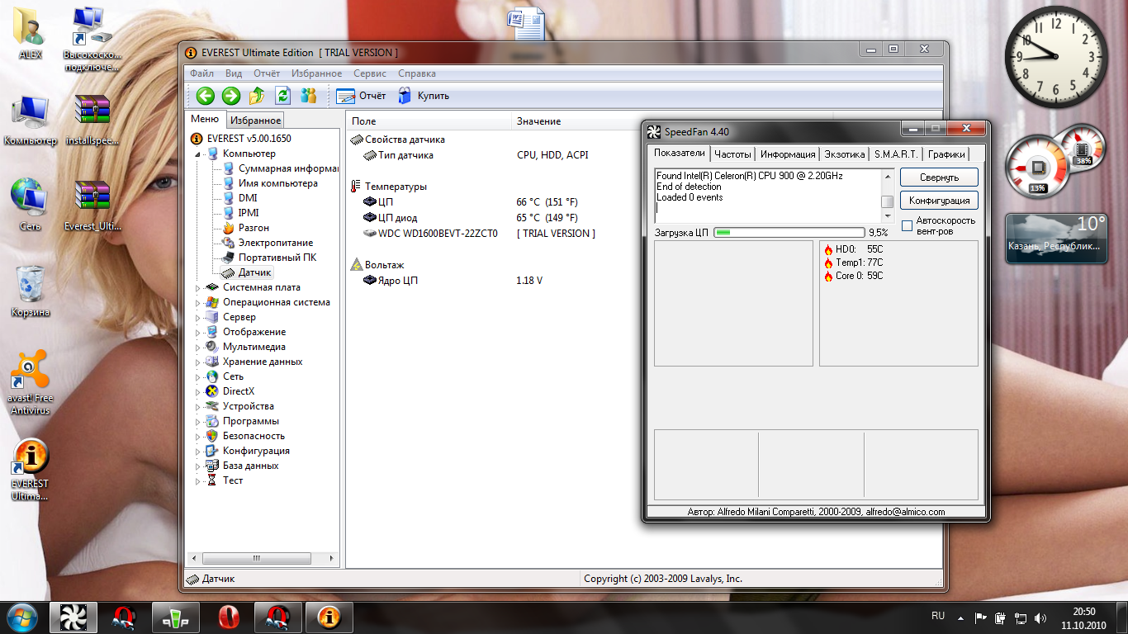The width and height of the screenshot is (1128, 634).
Task: Click the Купить toolbar button
Action: [424, 96]
